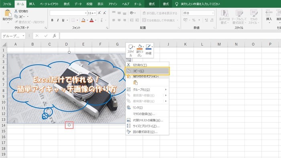Switch to the Insert (挿入) ribbon tab
Image resolution: width=281 pixels, height=158 pixels.
tap(32, 4)
